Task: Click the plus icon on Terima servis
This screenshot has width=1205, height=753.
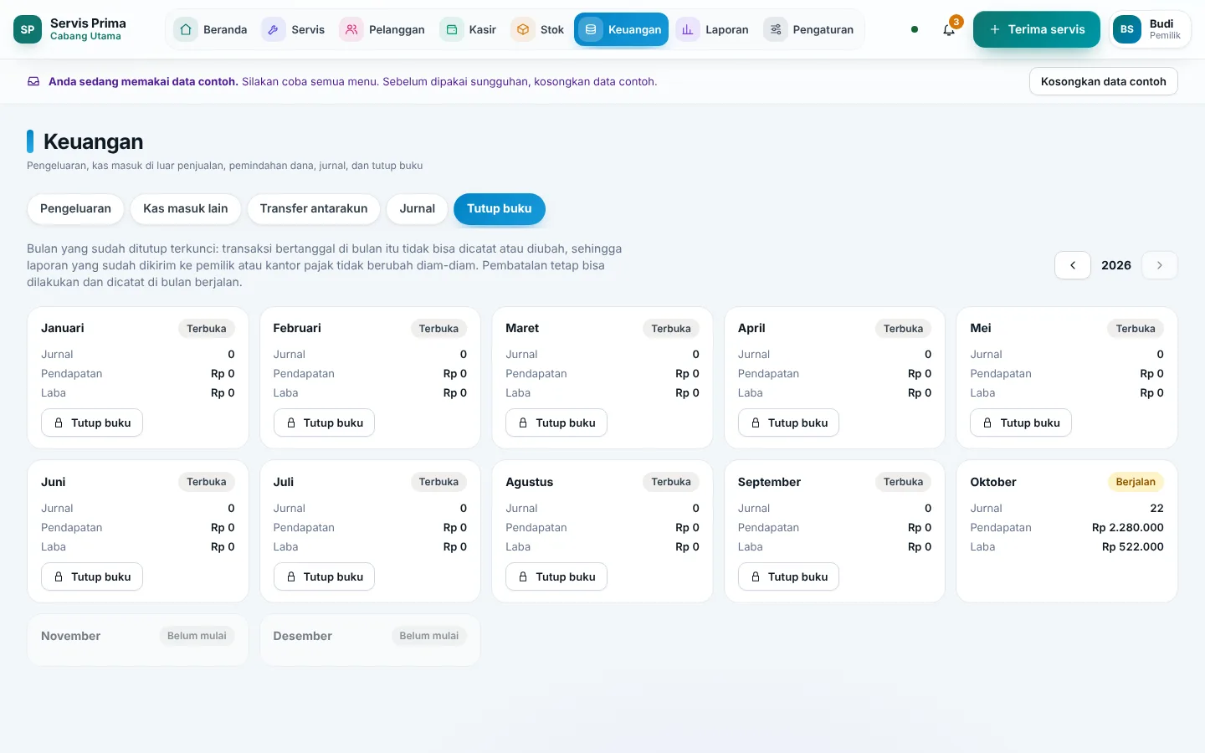Action: [x=995, y=29]
